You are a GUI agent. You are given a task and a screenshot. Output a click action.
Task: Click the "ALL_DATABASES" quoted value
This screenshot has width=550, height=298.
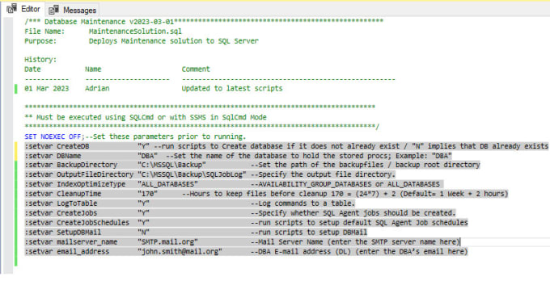click(167, 184)
